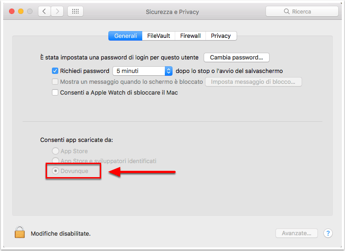Go back with the left arrow
Image resolution: width=345 pixels, height=251 pixels.
[x=44, y=11]
